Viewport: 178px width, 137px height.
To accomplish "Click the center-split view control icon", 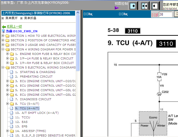I will (x=145, y=6).
